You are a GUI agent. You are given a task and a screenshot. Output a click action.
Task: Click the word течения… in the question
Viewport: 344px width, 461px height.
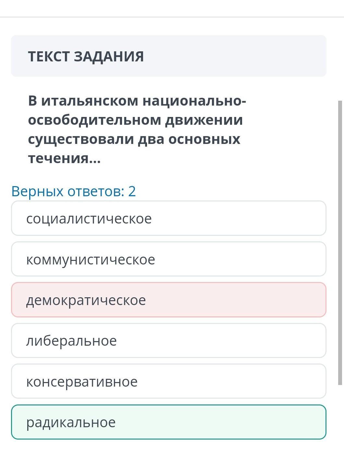point(64,158)
